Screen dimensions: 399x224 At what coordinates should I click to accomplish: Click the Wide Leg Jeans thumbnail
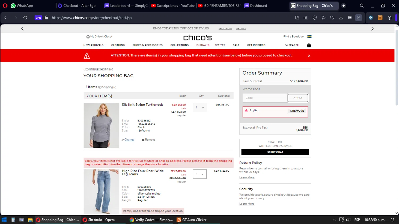[101, 192]
